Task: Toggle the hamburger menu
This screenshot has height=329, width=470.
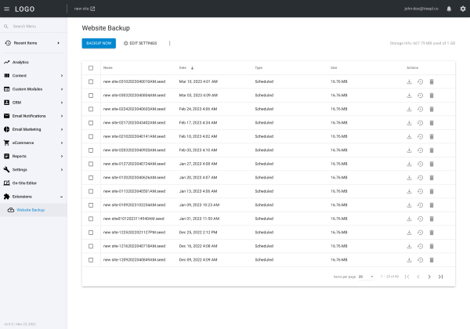Action: pyautogui.click(x=6, y=9)
